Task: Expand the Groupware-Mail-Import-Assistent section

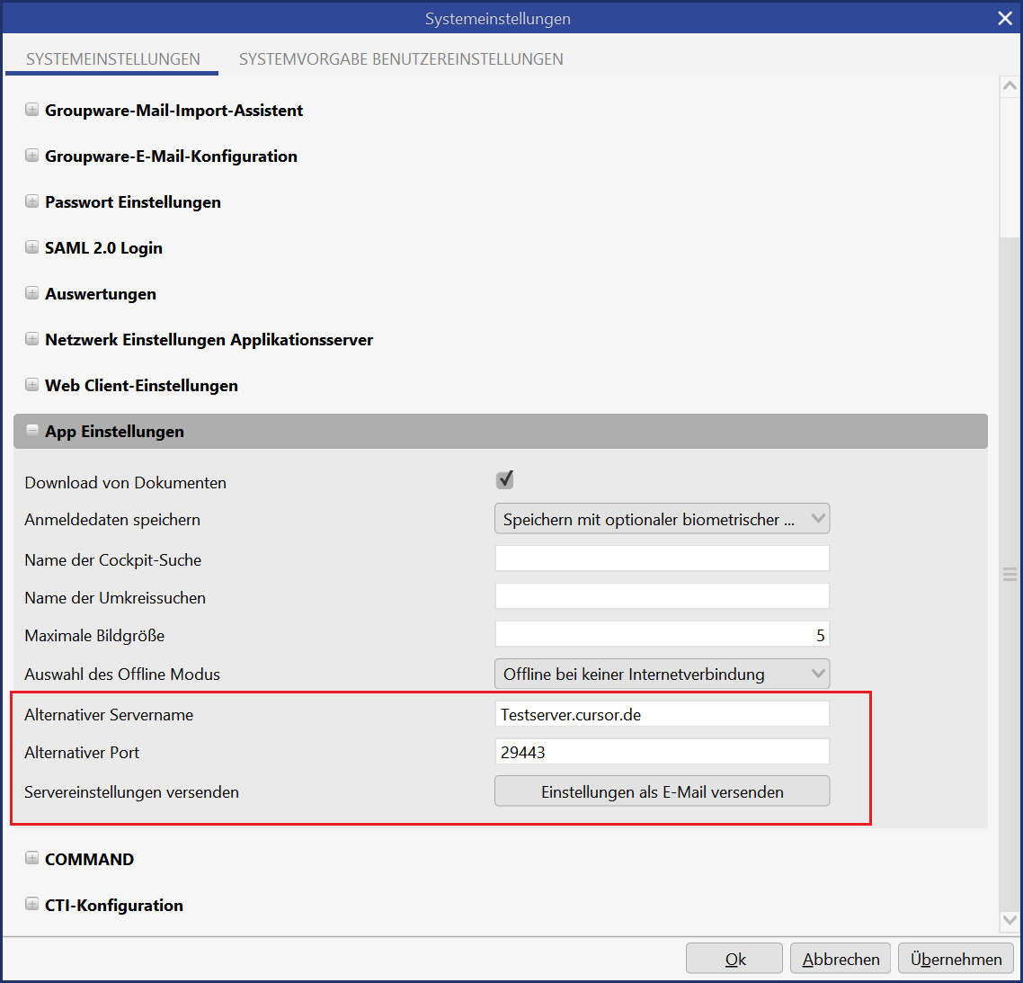Action: tap(32, 111)
